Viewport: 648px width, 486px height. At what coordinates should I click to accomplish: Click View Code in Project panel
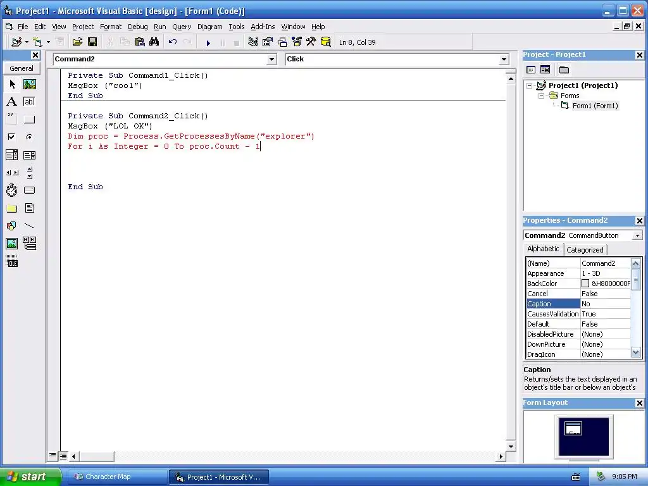click(531, 70)
